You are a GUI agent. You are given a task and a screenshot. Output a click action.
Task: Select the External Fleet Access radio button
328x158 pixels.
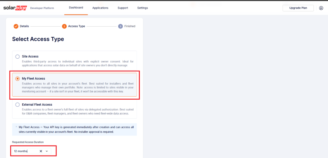click(17, 104)
